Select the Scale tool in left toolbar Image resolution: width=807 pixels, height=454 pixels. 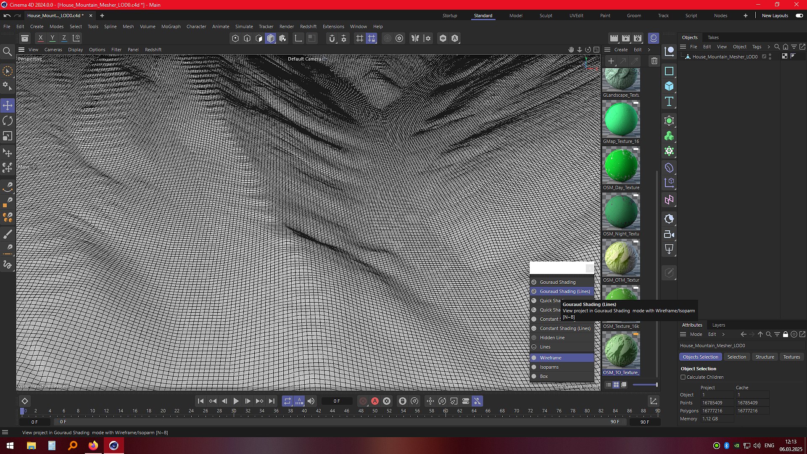pyautogui.click(x=8, y=136)
